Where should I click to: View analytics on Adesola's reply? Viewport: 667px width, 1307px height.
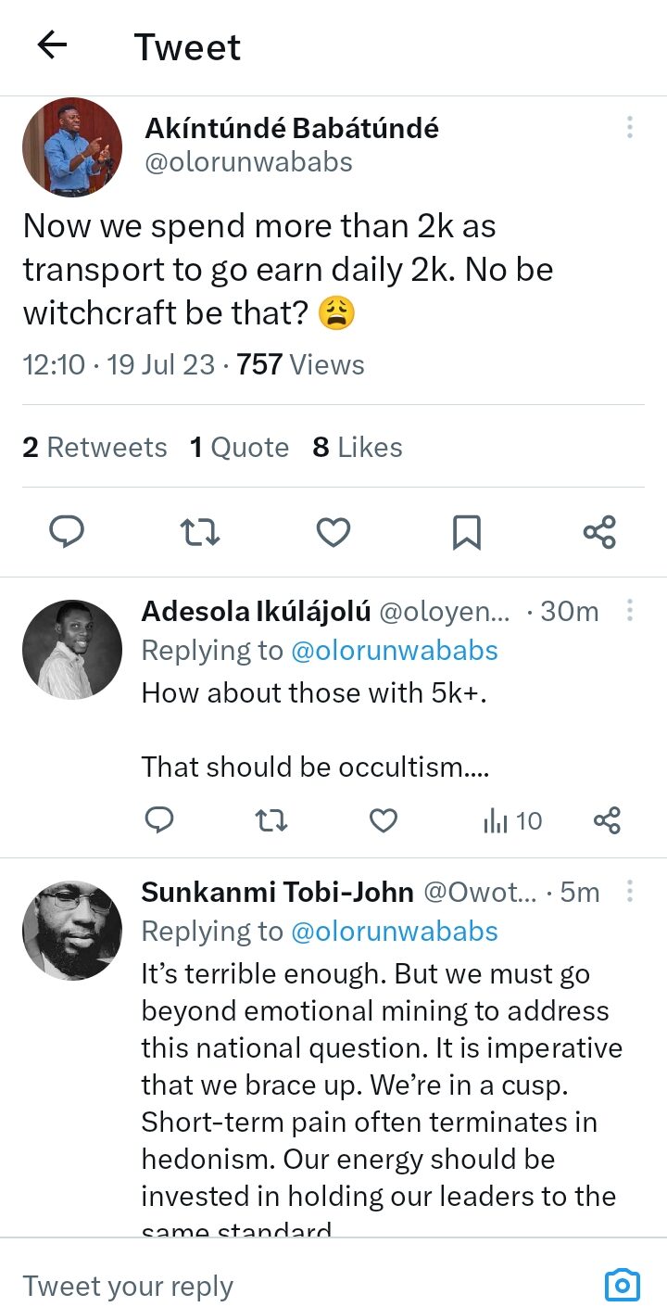pyautogui.click(x=512, y=820)
